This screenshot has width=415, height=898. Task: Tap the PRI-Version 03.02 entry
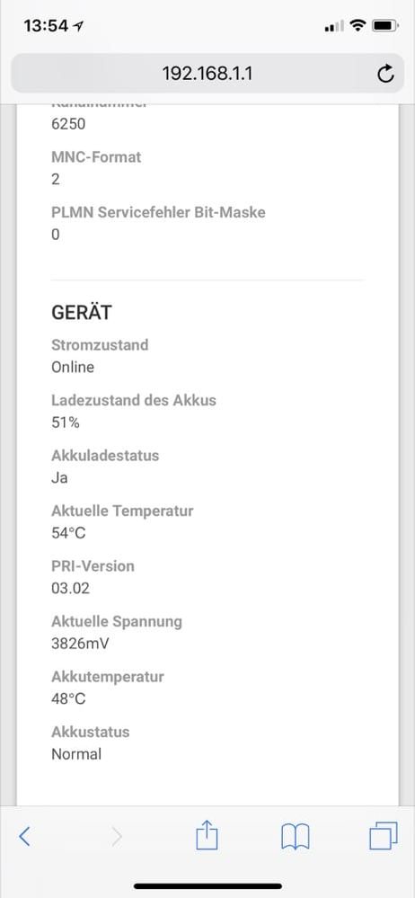pos(70,588)
